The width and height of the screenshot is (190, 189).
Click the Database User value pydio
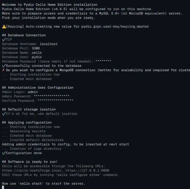(x=37, y=57)
